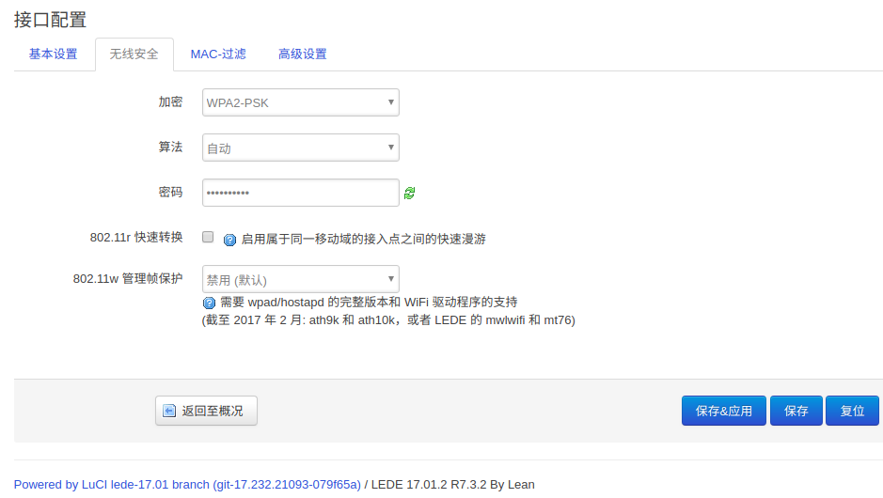Open the Powered by LuCI footer link

pos(187,485)
